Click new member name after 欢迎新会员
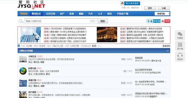The height and width of the screenshot is (98, 188). click(96, 46)
